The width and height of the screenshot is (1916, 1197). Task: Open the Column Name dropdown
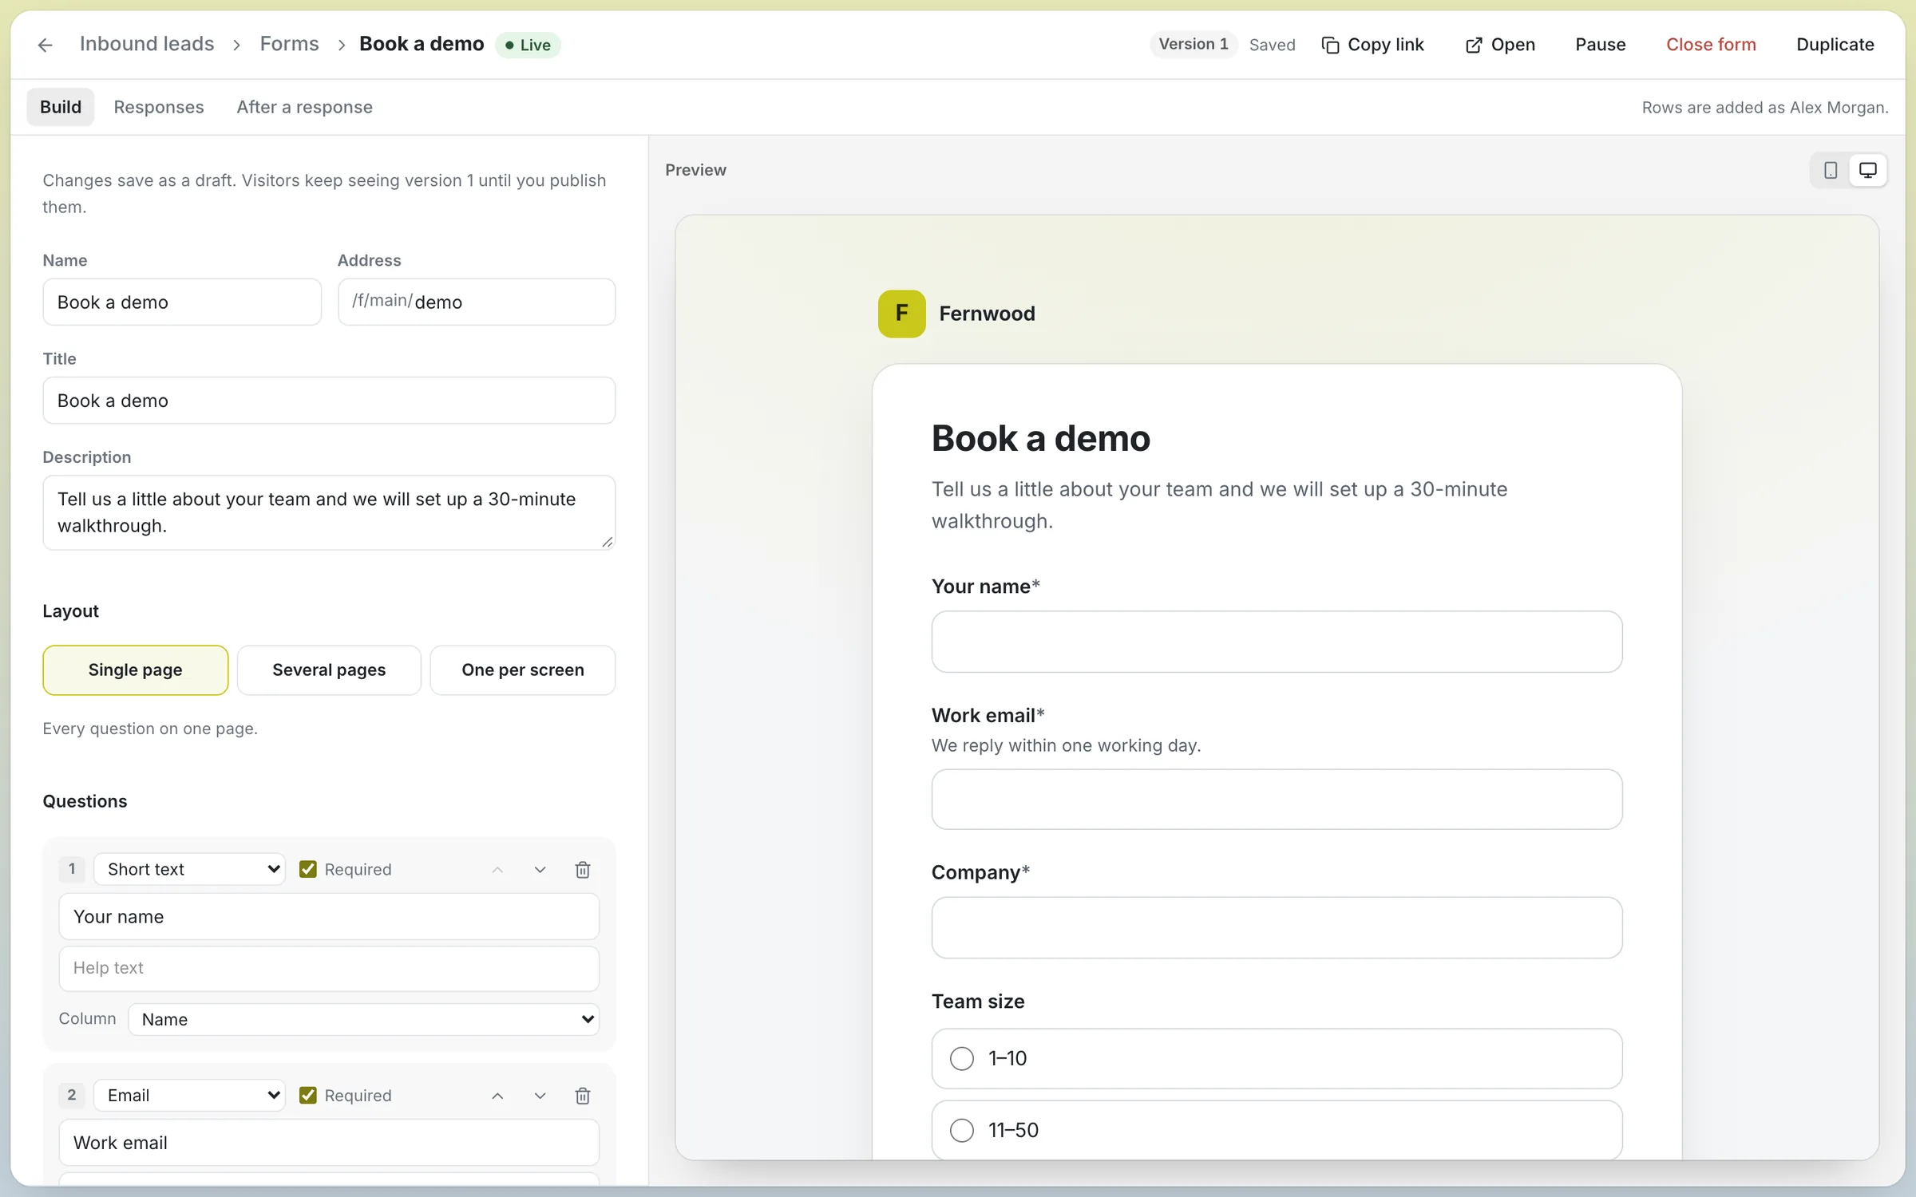pyautogui.click(x=364, y=1019)
